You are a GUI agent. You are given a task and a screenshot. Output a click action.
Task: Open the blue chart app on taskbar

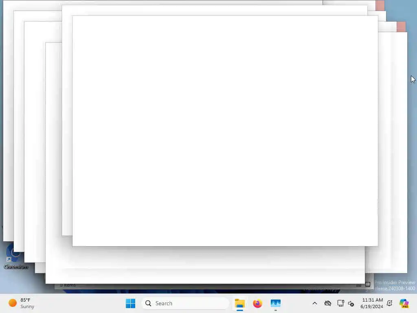point(276,303)
